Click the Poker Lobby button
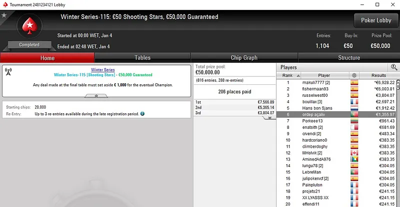This screenshot has width=400, height=207. pos(375,20)
